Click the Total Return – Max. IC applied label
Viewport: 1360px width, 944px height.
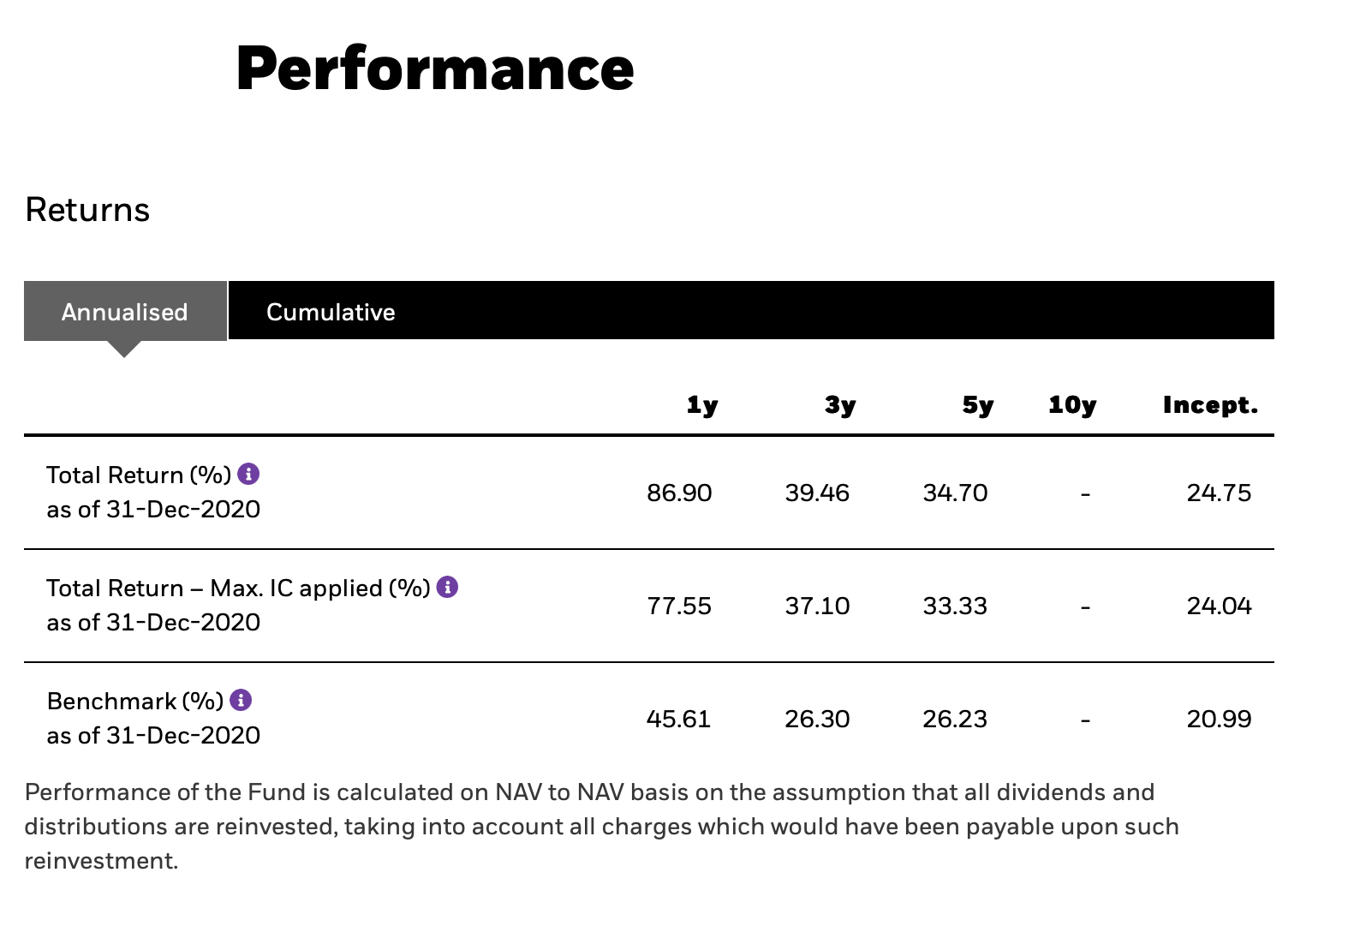point(238,589)
